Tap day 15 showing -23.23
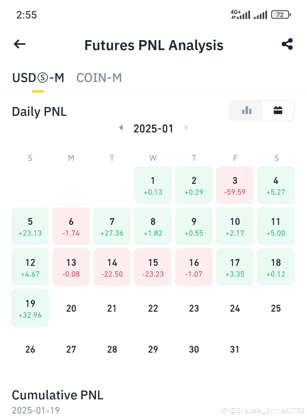307x417 pixels. (153, 267)
